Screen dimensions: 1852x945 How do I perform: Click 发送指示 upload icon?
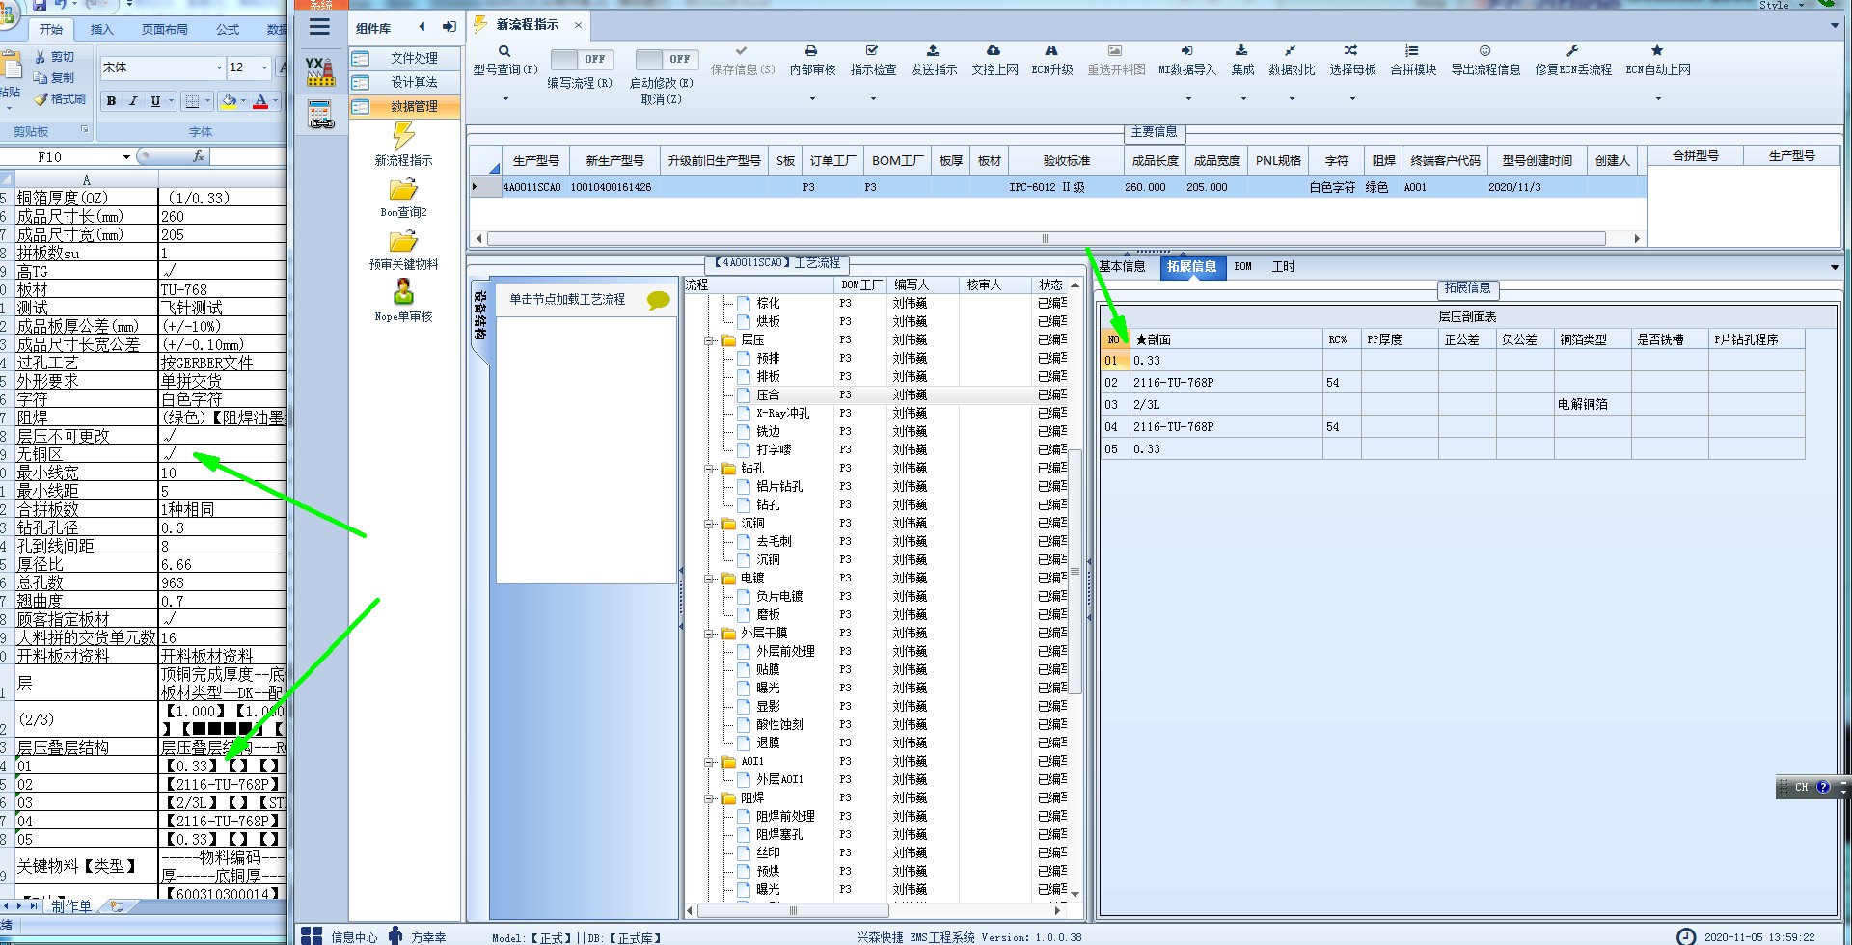[x=933, y=51]
